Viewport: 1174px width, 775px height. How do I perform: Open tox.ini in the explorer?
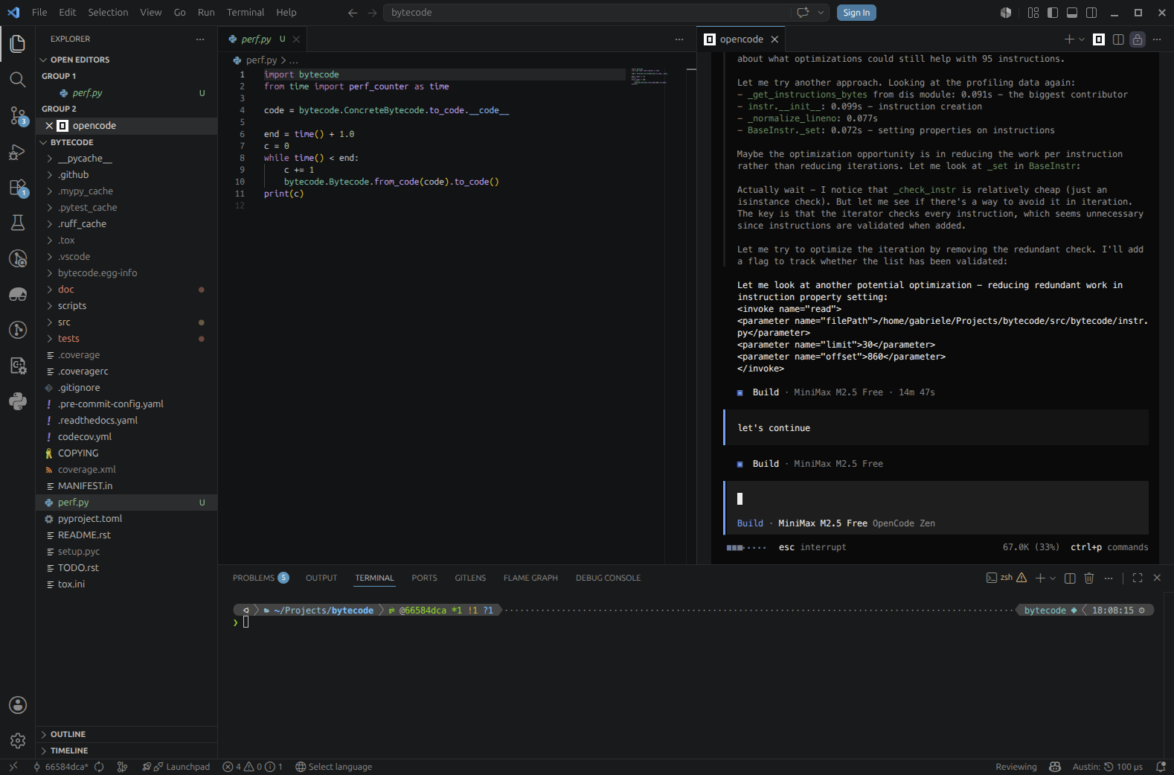coord(126,584)
